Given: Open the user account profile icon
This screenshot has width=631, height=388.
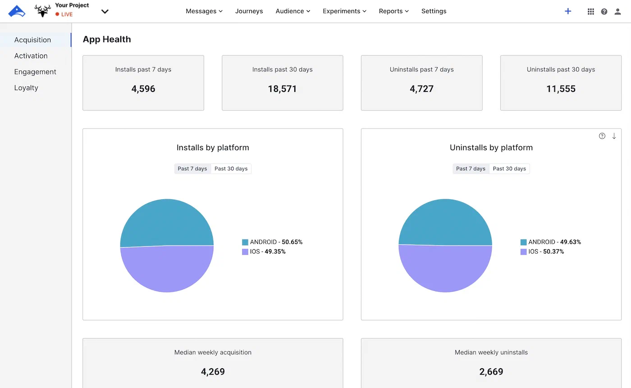Looking at the screenshot, I should coord(617,12).
